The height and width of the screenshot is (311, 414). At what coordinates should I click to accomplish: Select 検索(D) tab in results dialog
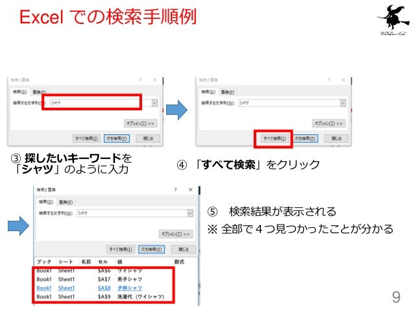coord(46,202)
